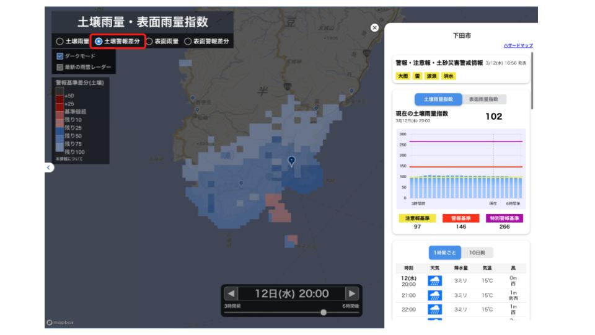Click the previous time arrow on the time bar
The height and width of the screenshot is (335, 595).
[x=231, y=294]
